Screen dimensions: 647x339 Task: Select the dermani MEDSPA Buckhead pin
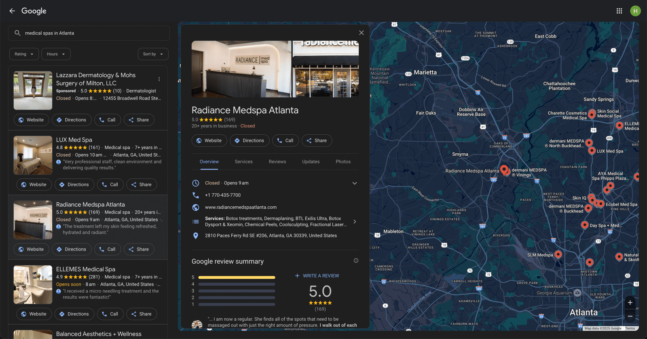(588, 208)
